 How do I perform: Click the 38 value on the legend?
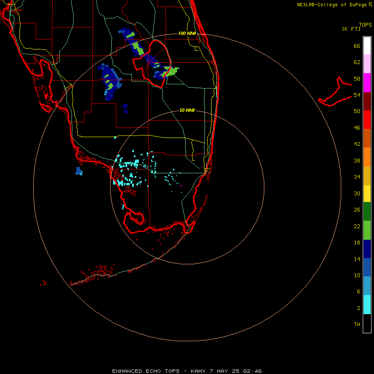[357, 160]
